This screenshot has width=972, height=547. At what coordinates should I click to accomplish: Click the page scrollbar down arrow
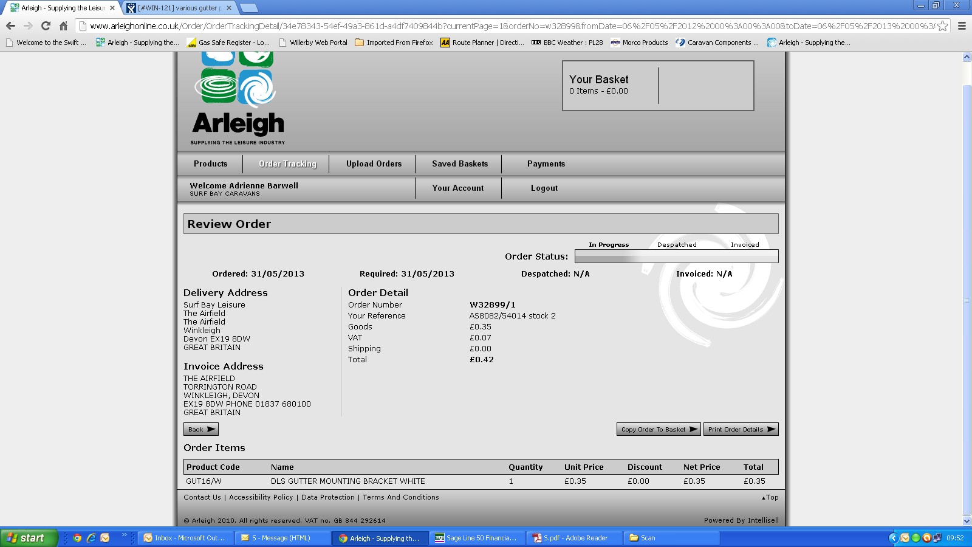(x=967, y=521)
